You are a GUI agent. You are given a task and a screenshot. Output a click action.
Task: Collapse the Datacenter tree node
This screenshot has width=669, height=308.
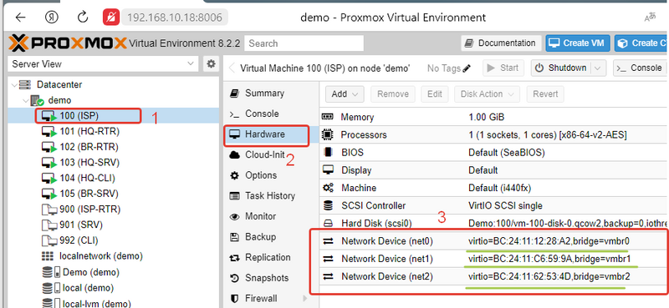point(14,84)
